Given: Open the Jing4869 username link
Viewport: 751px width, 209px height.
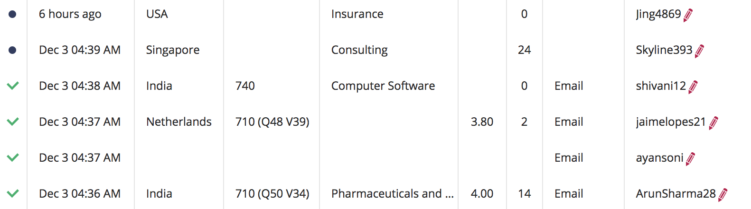Looking at the screenshot, I should pyautogui.click(x=658, y=14).
